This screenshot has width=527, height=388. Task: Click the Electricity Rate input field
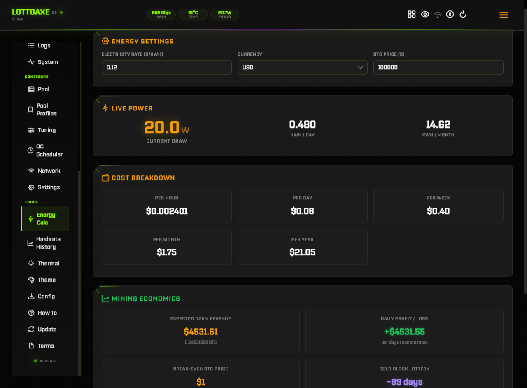click(x=167, y=68)
